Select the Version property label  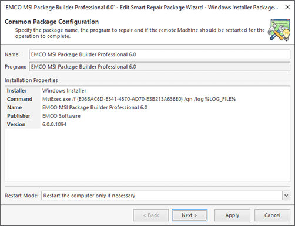tap(16, 124)
